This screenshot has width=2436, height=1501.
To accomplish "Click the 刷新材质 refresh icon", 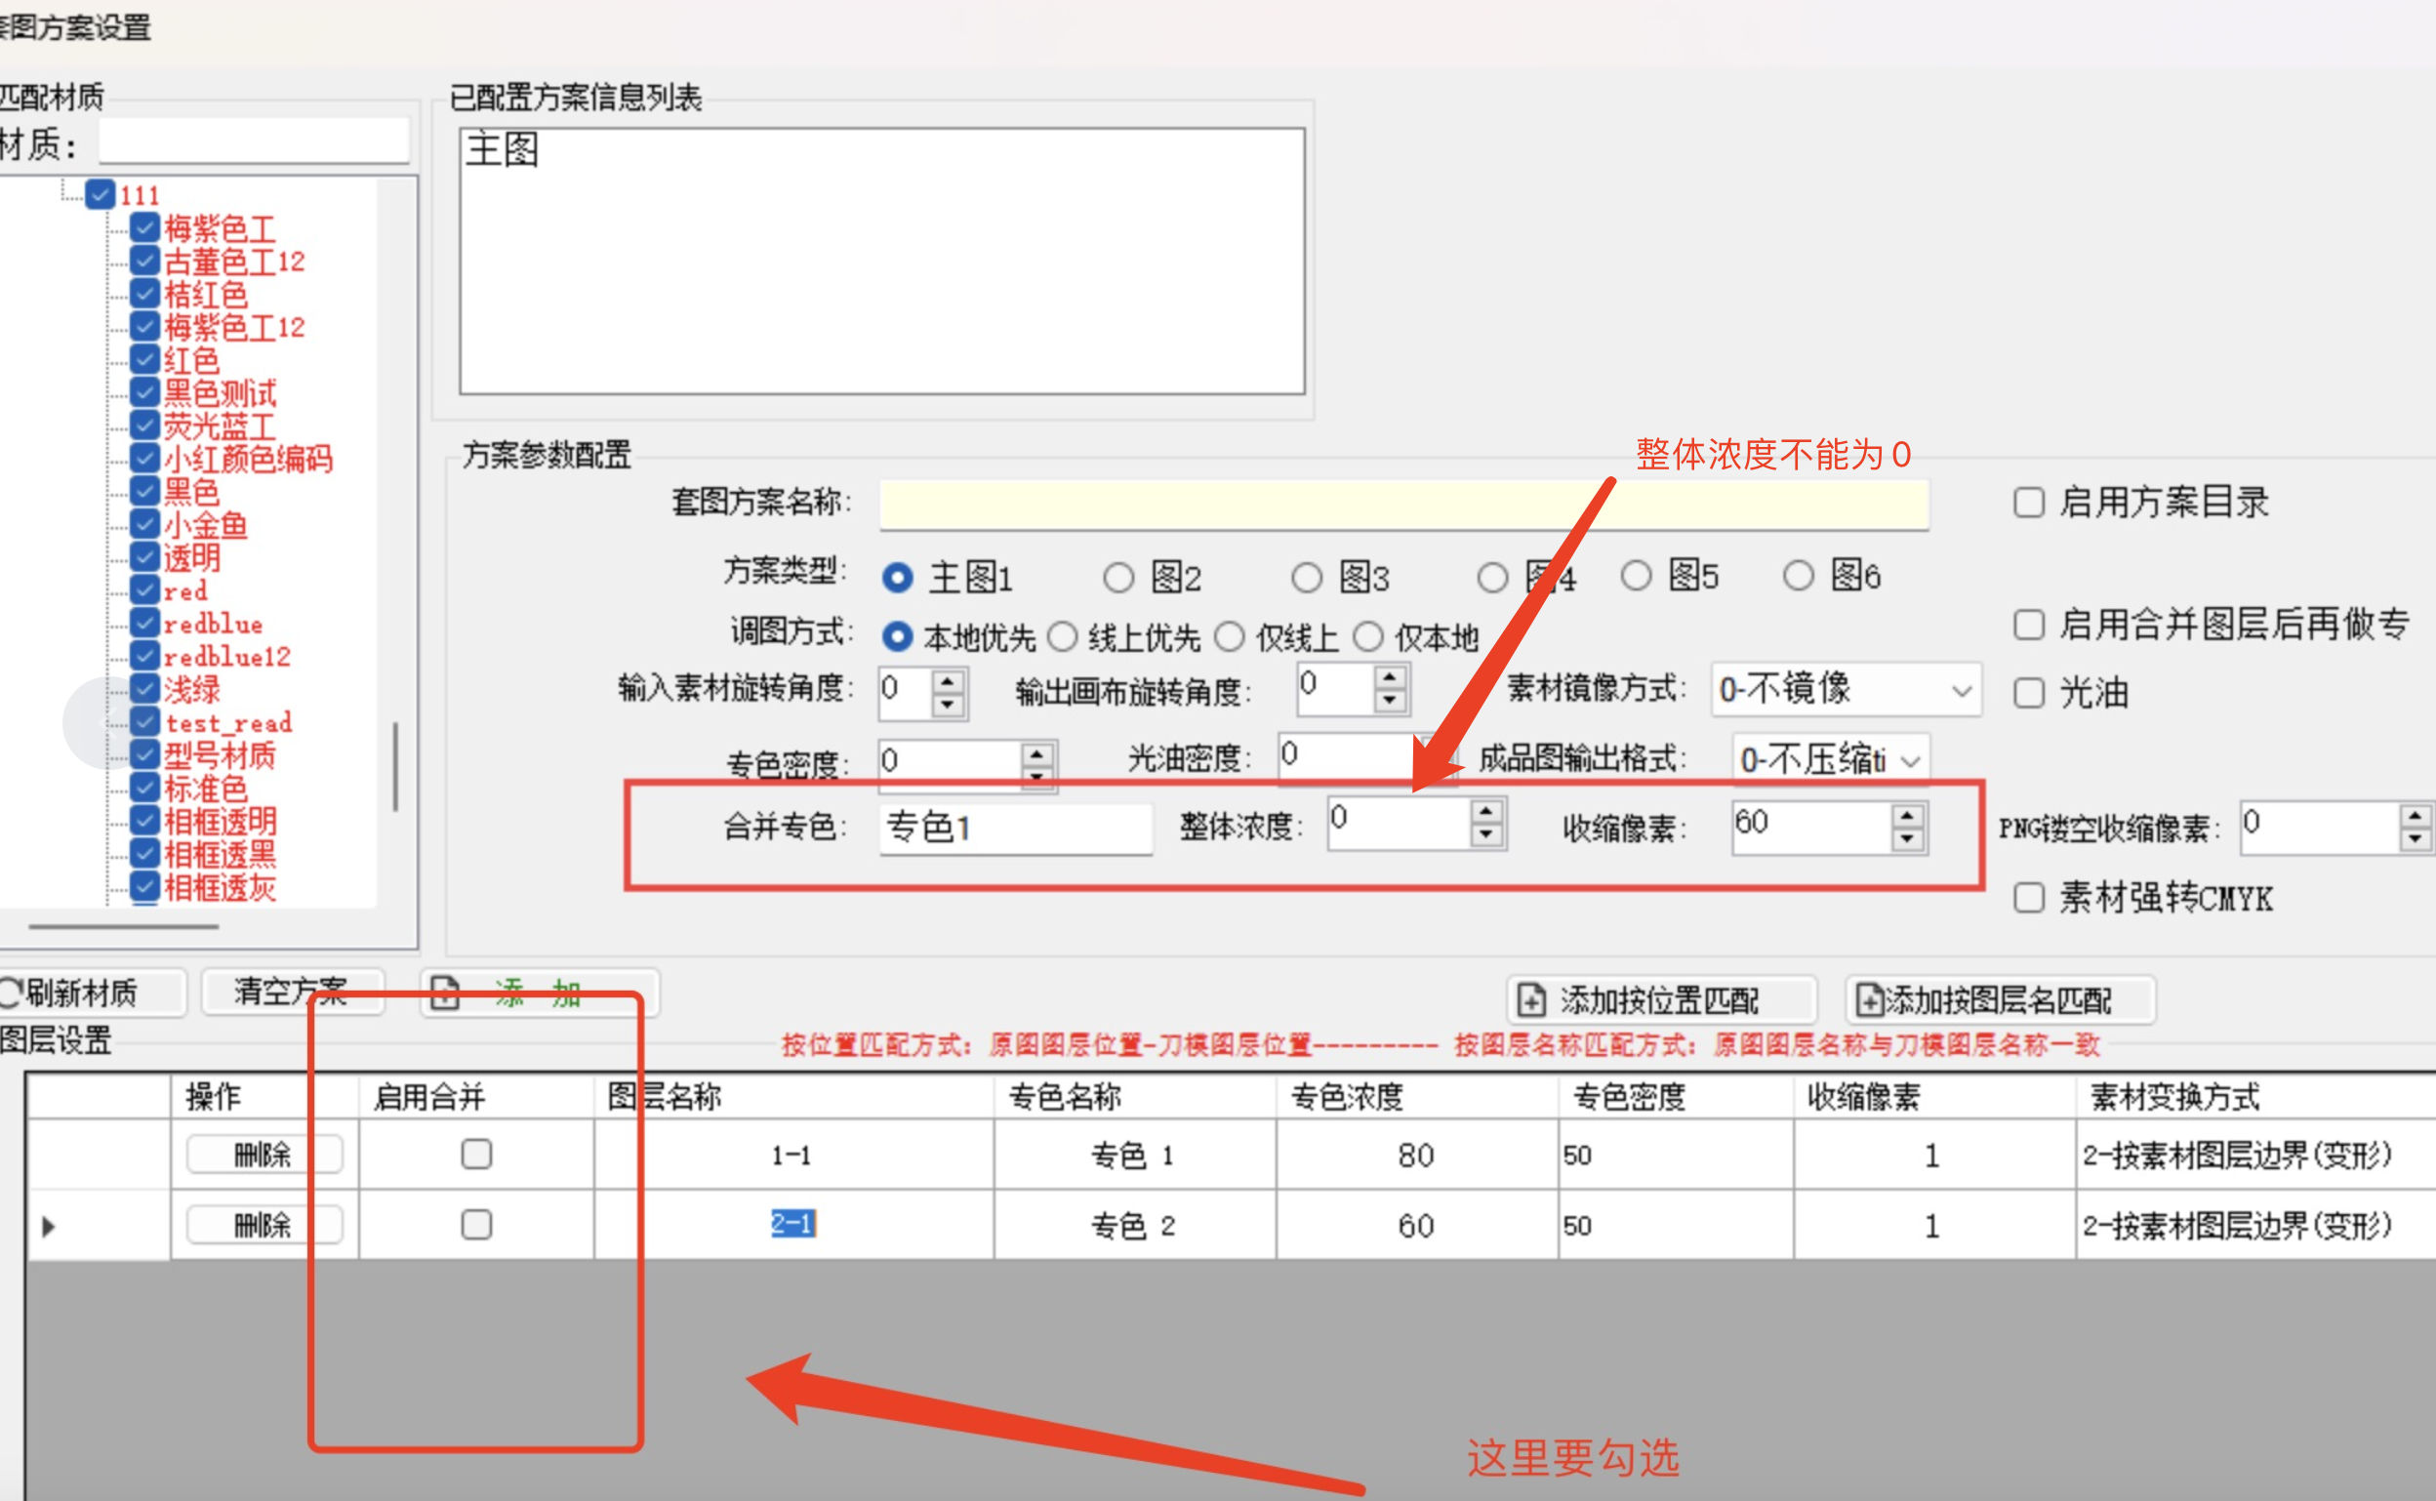I will point(10,993).
